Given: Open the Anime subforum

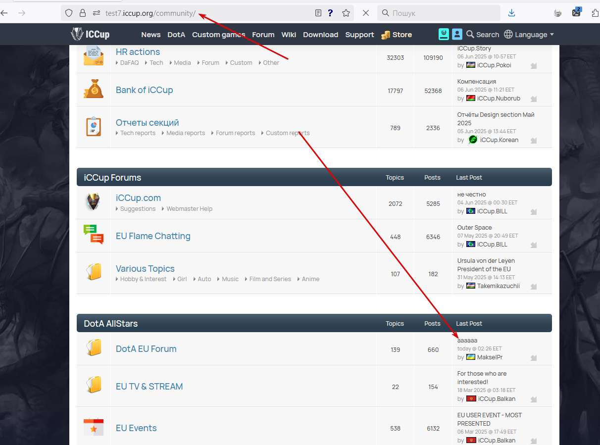Looking at the screenshot, I should 310,279.
